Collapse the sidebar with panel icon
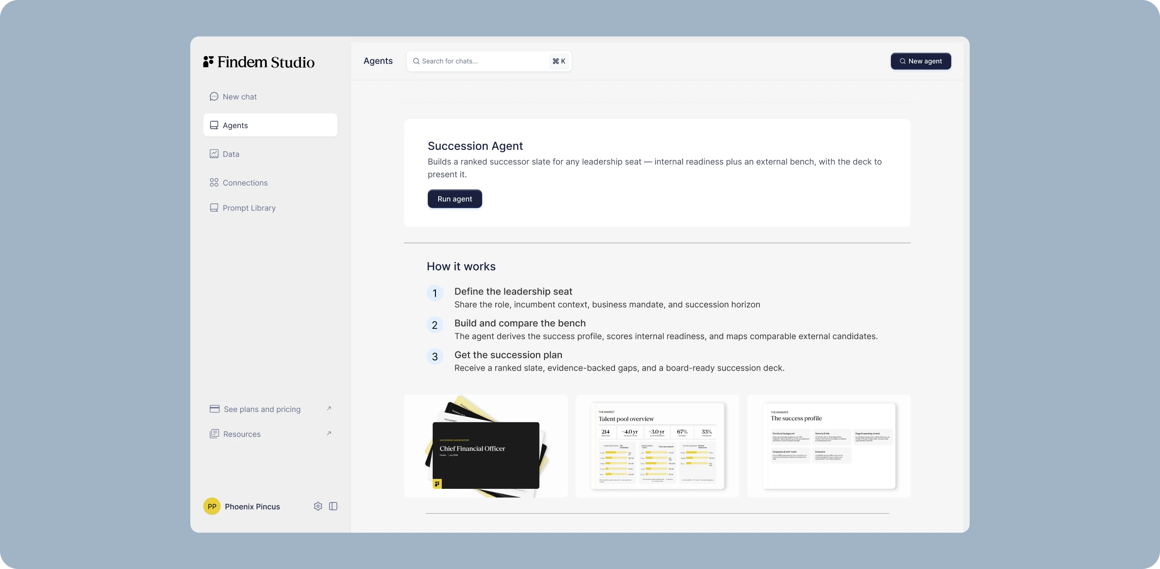The width and height of the screenshot is (1160, 569). 333,506
